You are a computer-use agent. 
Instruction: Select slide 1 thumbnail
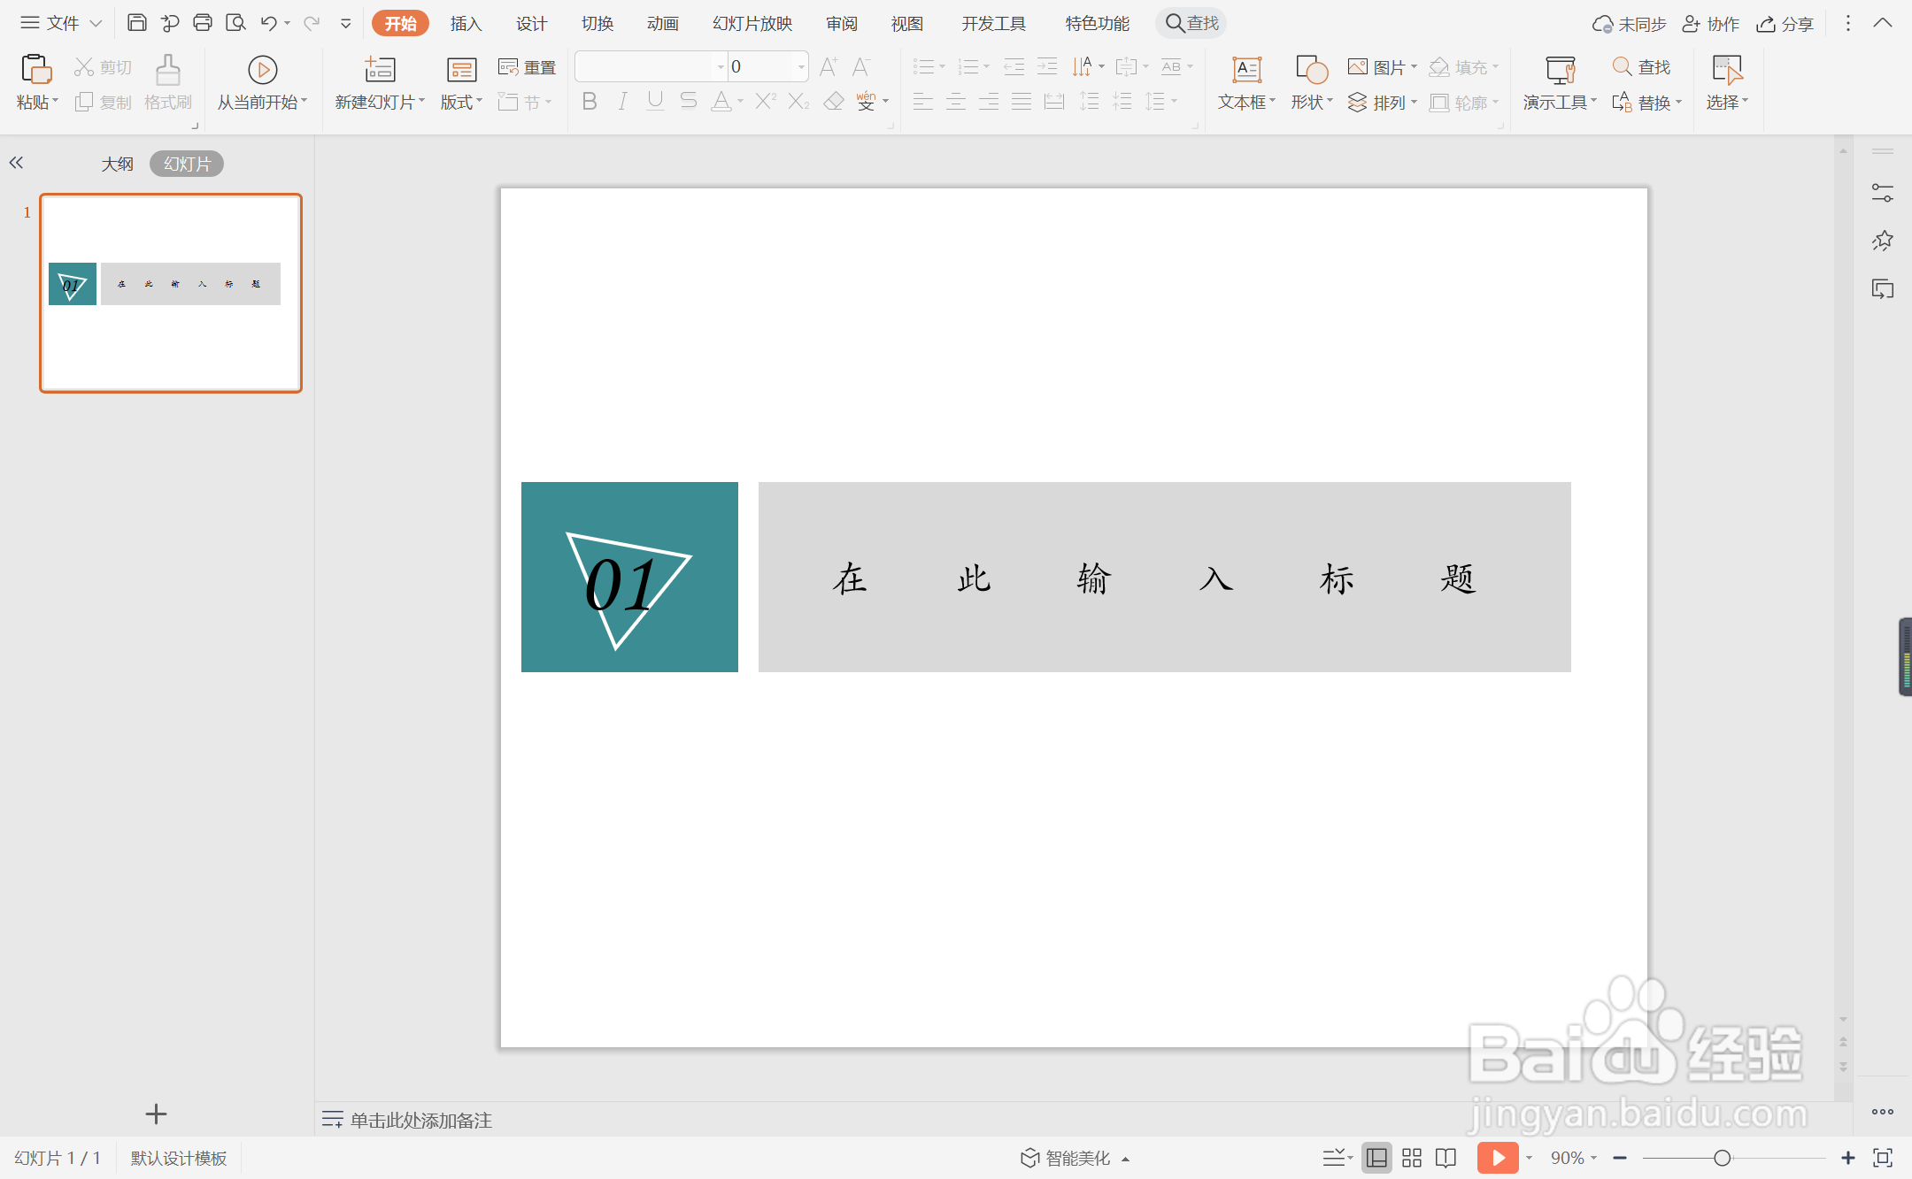171,293
